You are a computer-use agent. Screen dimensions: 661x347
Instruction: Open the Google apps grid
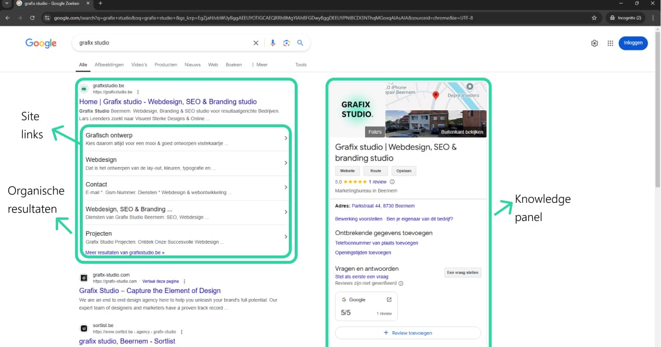610,43
